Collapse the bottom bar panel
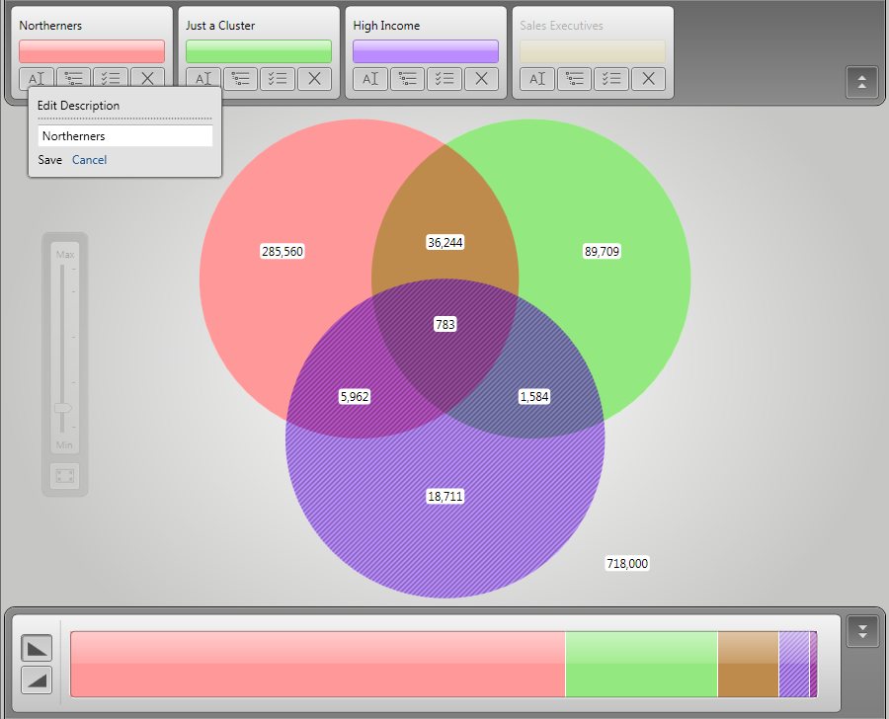Image resolution: width=889 pixels, height=719 pixels. (x=862, y=632)
